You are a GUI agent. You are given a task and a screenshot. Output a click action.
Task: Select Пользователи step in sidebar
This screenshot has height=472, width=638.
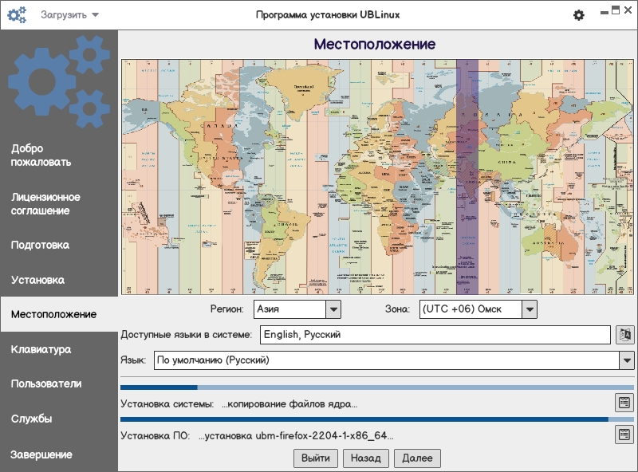click(x=46, y=383)
